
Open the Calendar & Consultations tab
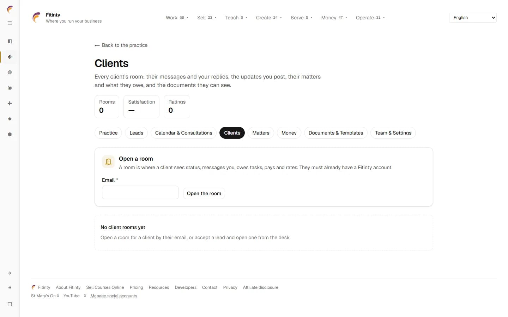183,133
